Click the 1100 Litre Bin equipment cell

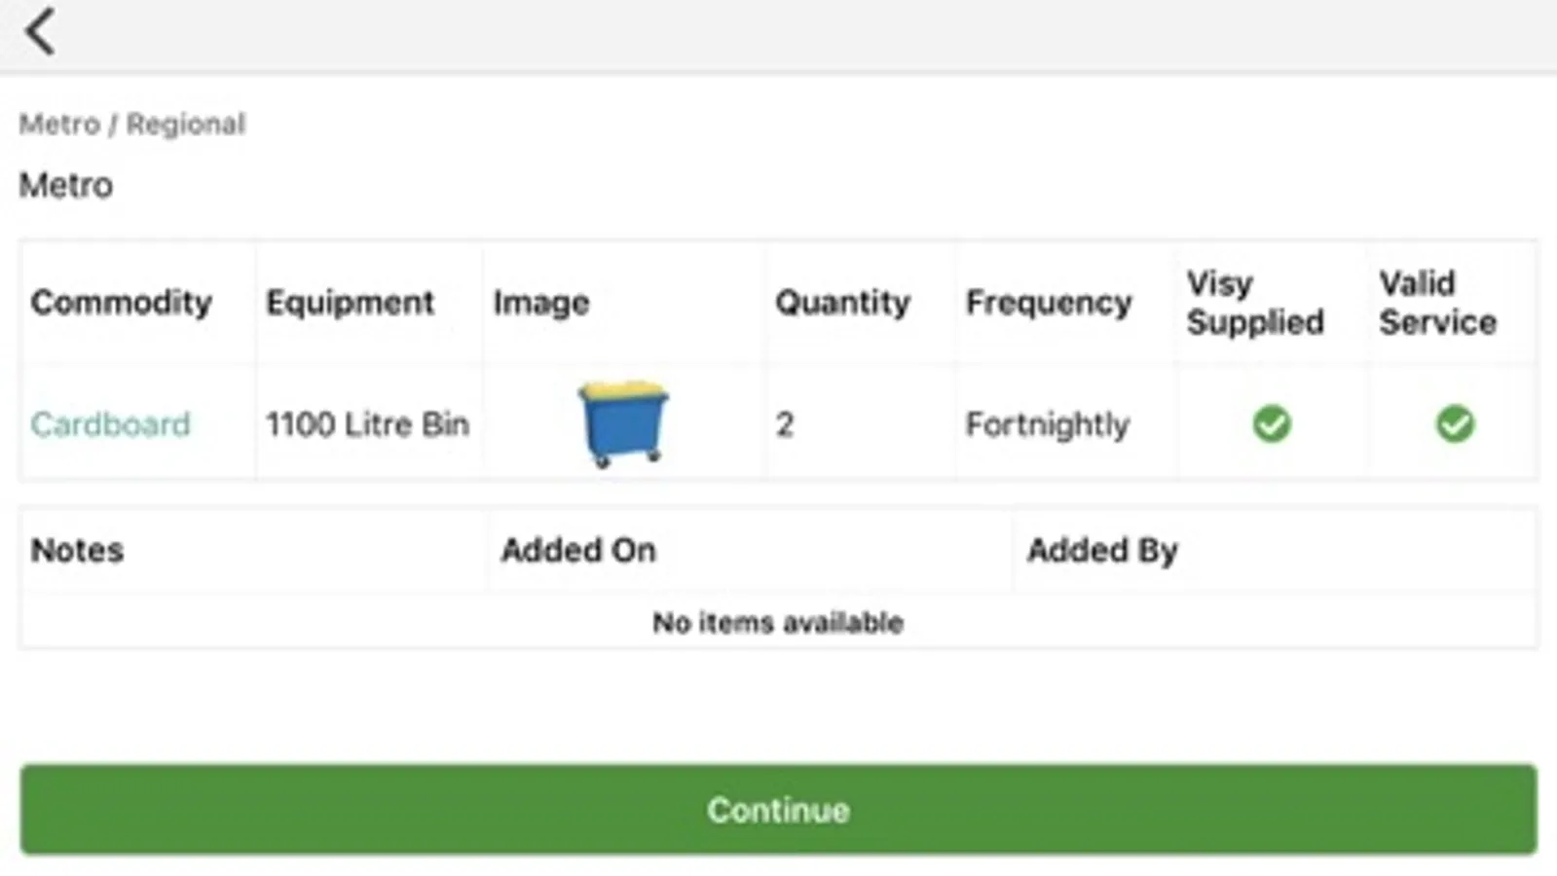(367, 424)
